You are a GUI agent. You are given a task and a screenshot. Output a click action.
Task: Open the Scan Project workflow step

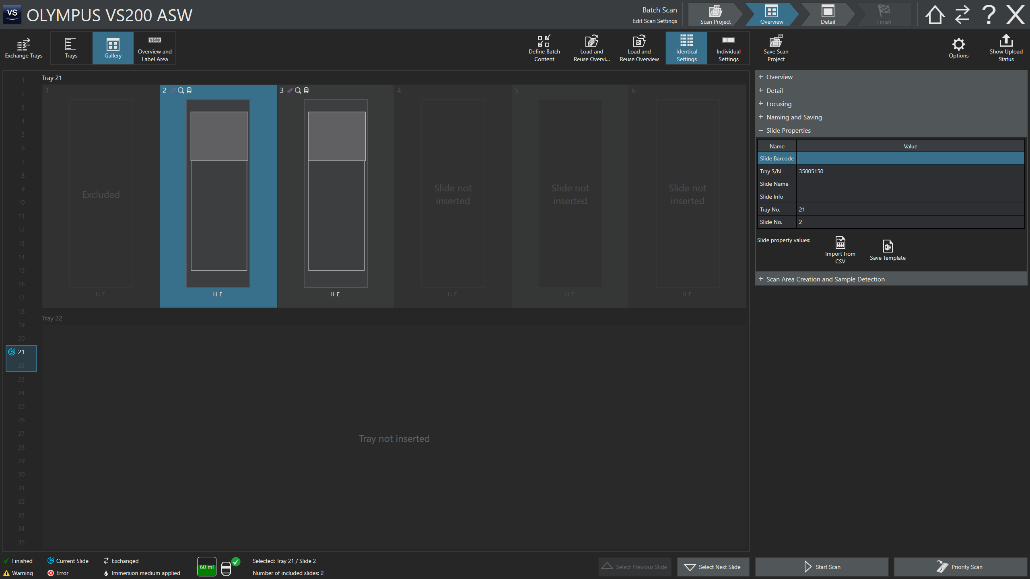715,15
